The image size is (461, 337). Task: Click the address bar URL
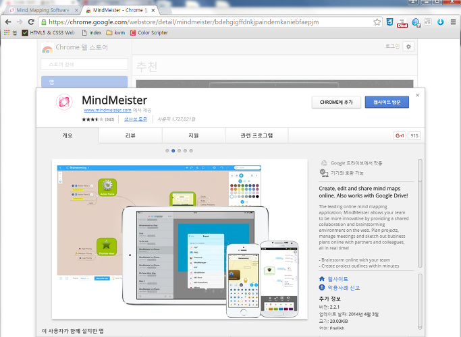[184, 22]
